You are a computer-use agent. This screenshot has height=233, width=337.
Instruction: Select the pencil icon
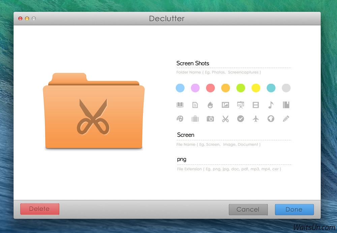pos(286,119)
